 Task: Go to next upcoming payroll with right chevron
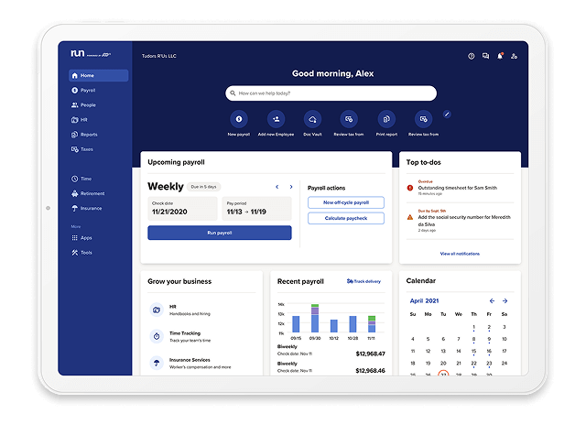(x=291, y=187)
